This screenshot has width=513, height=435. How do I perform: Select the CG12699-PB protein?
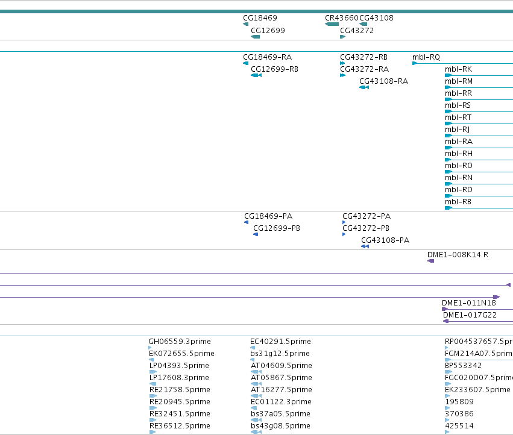tap(277, 228)
